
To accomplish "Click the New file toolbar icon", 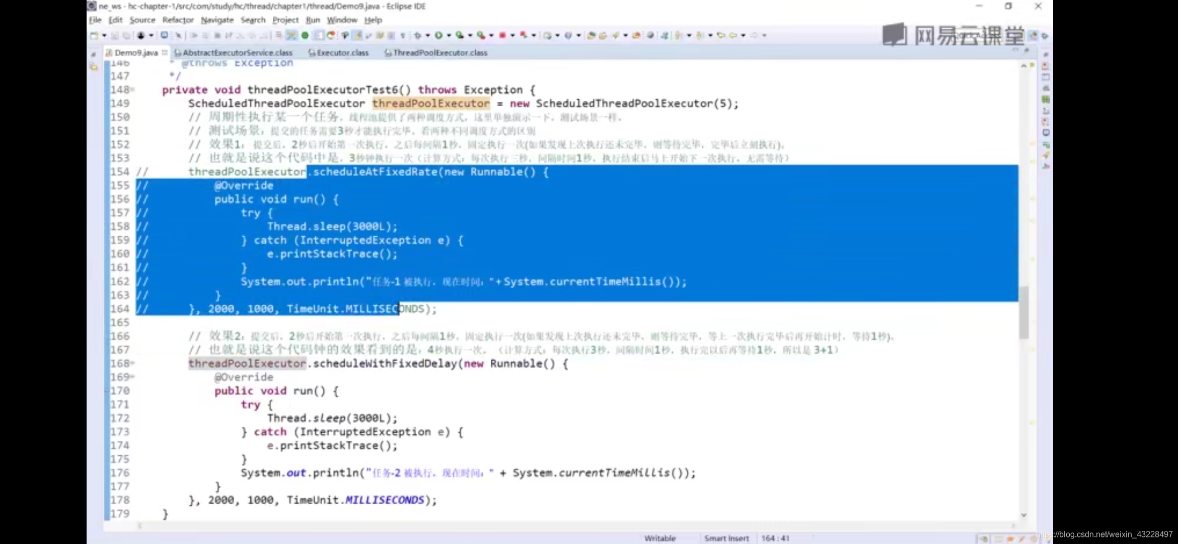I will [x=94, y=35].
